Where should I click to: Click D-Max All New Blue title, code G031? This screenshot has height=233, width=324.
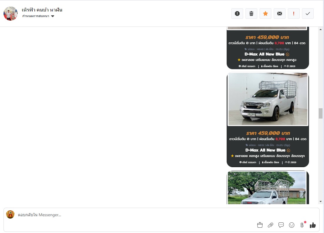(265, 150)
